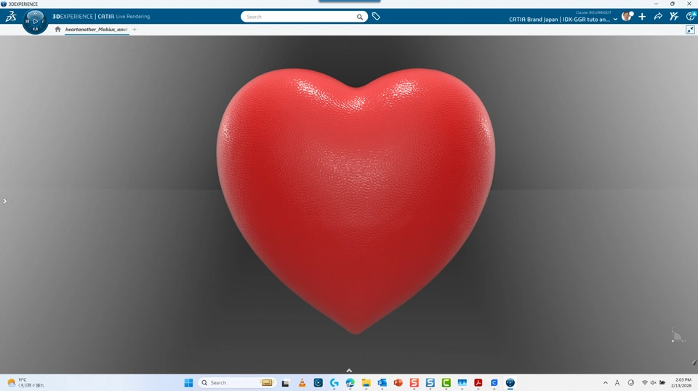This screenshot has width=698, height=391.
Task: Open the Add plus menu
Action: pos(642,17)
